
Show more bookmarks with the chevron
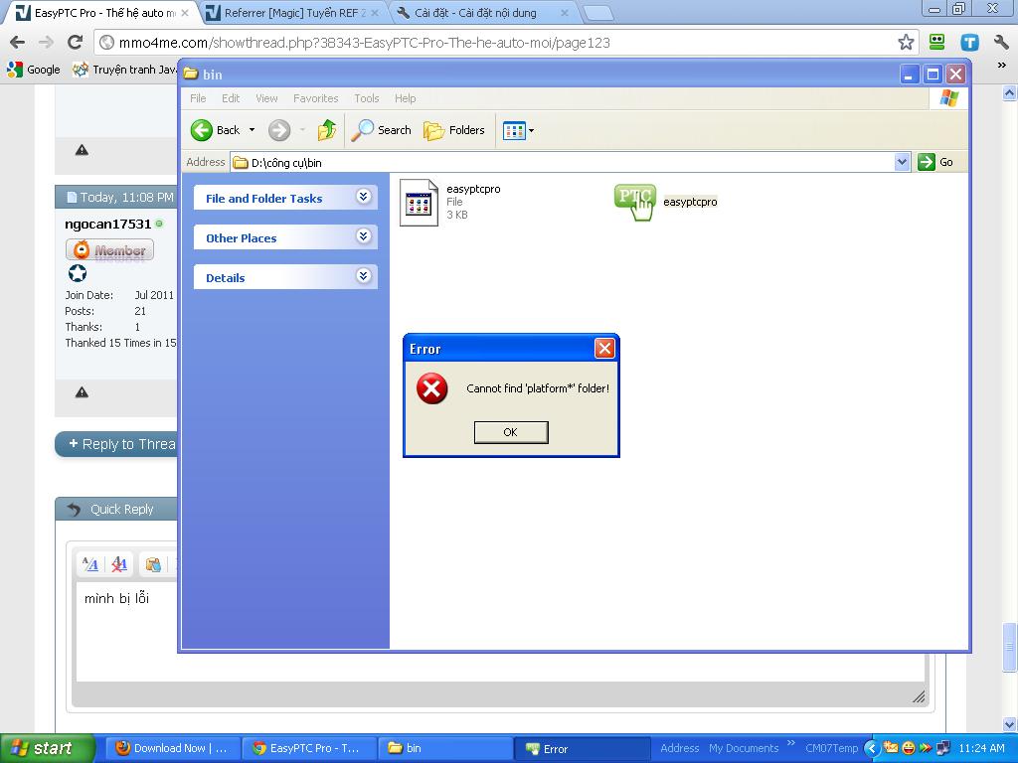(x=1002, y=66)
